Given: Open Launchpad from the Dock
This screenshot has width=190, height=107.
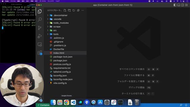Looking at the screenshot, I should [x=60, y=102].
